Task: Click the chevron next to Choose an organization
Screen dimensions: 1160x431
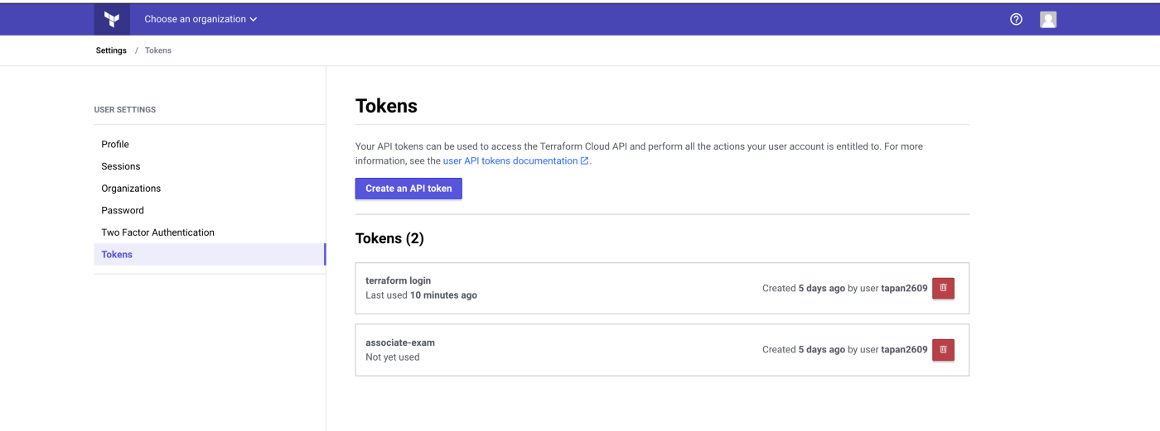Action: [x=254, y=19]
